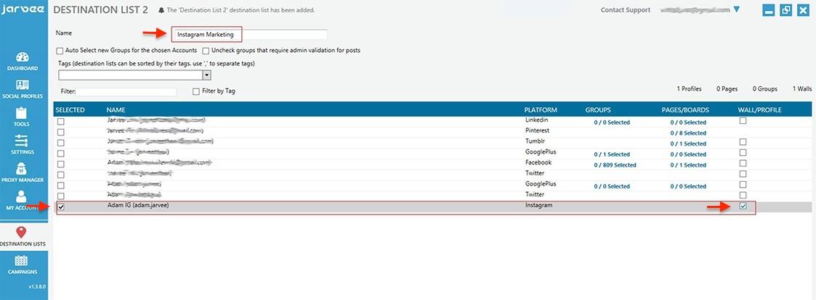Click the 0 Groups counter
Image resolution: width=816 pixels, height=300 pixels.
pos(764,88)
